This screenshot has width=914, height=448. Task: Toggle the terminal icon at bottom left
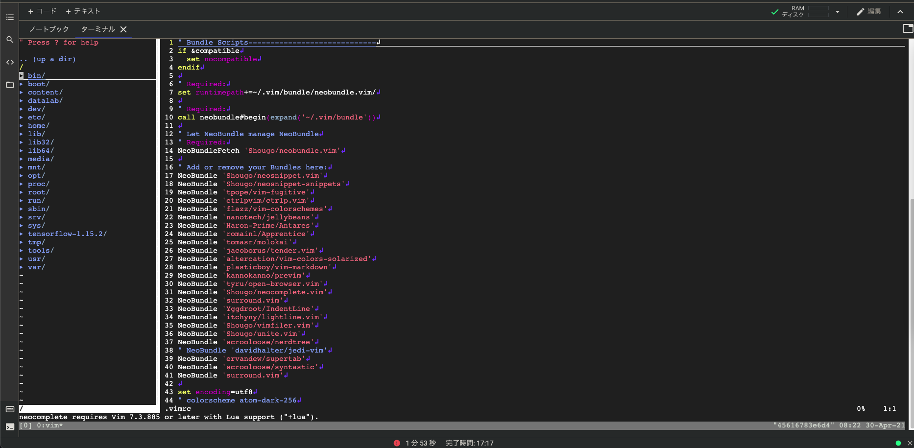point(10,426)
